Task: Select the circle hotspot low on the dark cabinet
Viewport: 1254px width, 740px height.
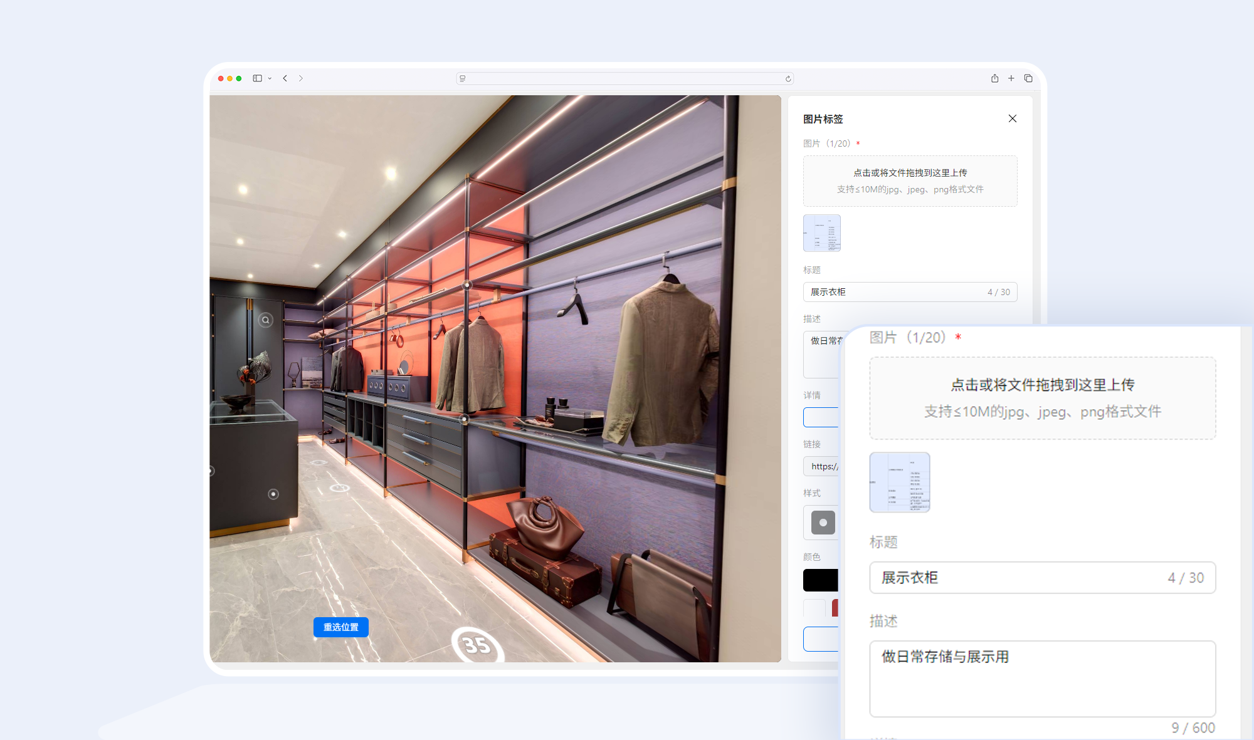Action: 273,494
